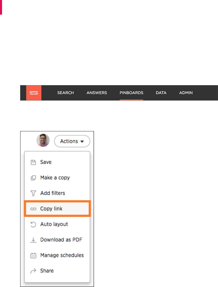Image resolution: width=218 pixels, height=287 pixels.
Task: Select Download as PDF option
Action: (57, 240)
